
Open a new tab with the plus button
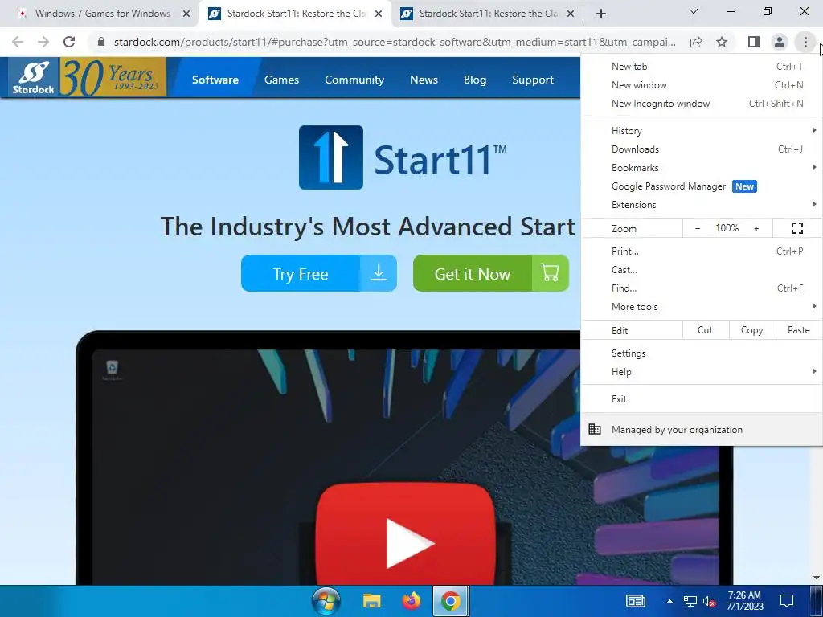coord(601,14)
